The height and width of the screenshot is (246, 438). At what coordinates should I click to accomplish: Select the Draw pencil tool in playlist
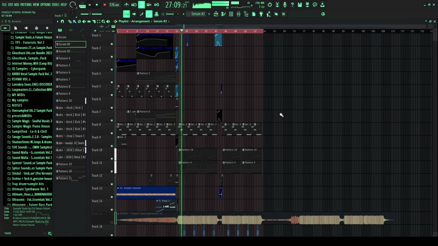click(x=70, y=22)
